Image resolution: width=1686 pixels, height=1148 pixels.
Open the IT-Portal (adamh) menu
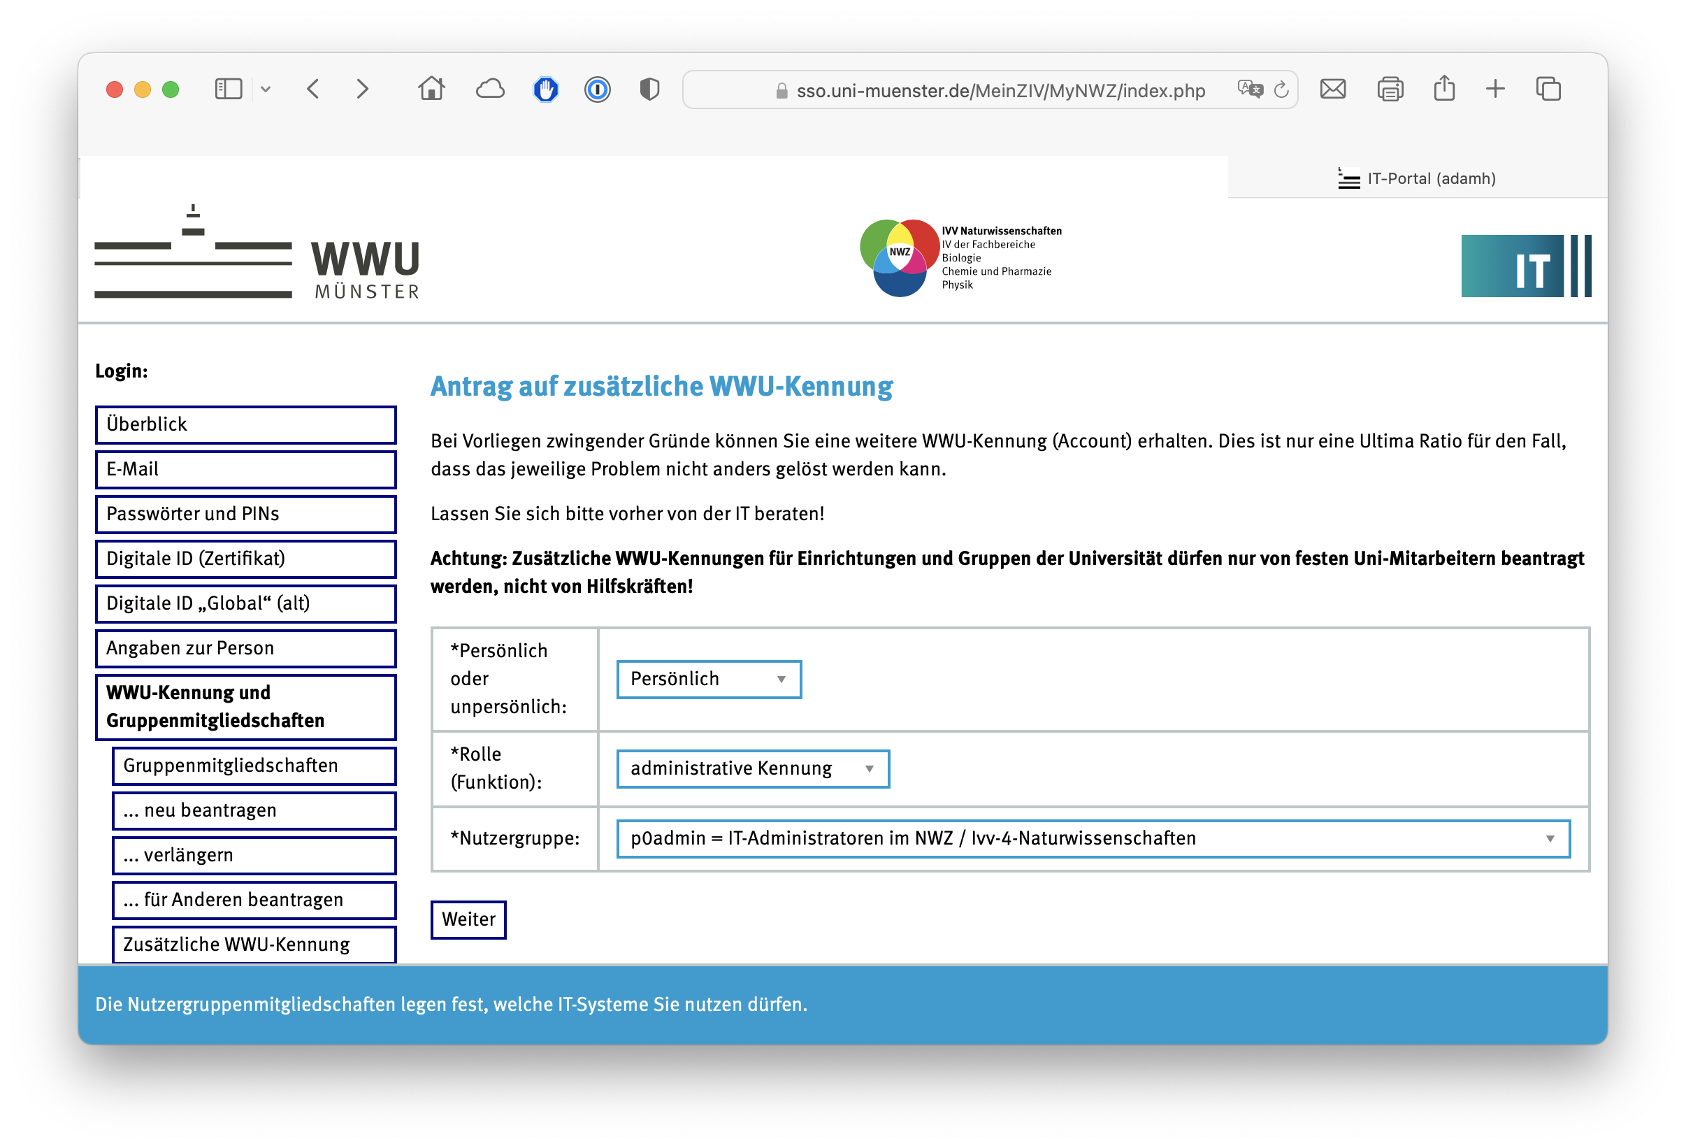tap(1417, 178)
